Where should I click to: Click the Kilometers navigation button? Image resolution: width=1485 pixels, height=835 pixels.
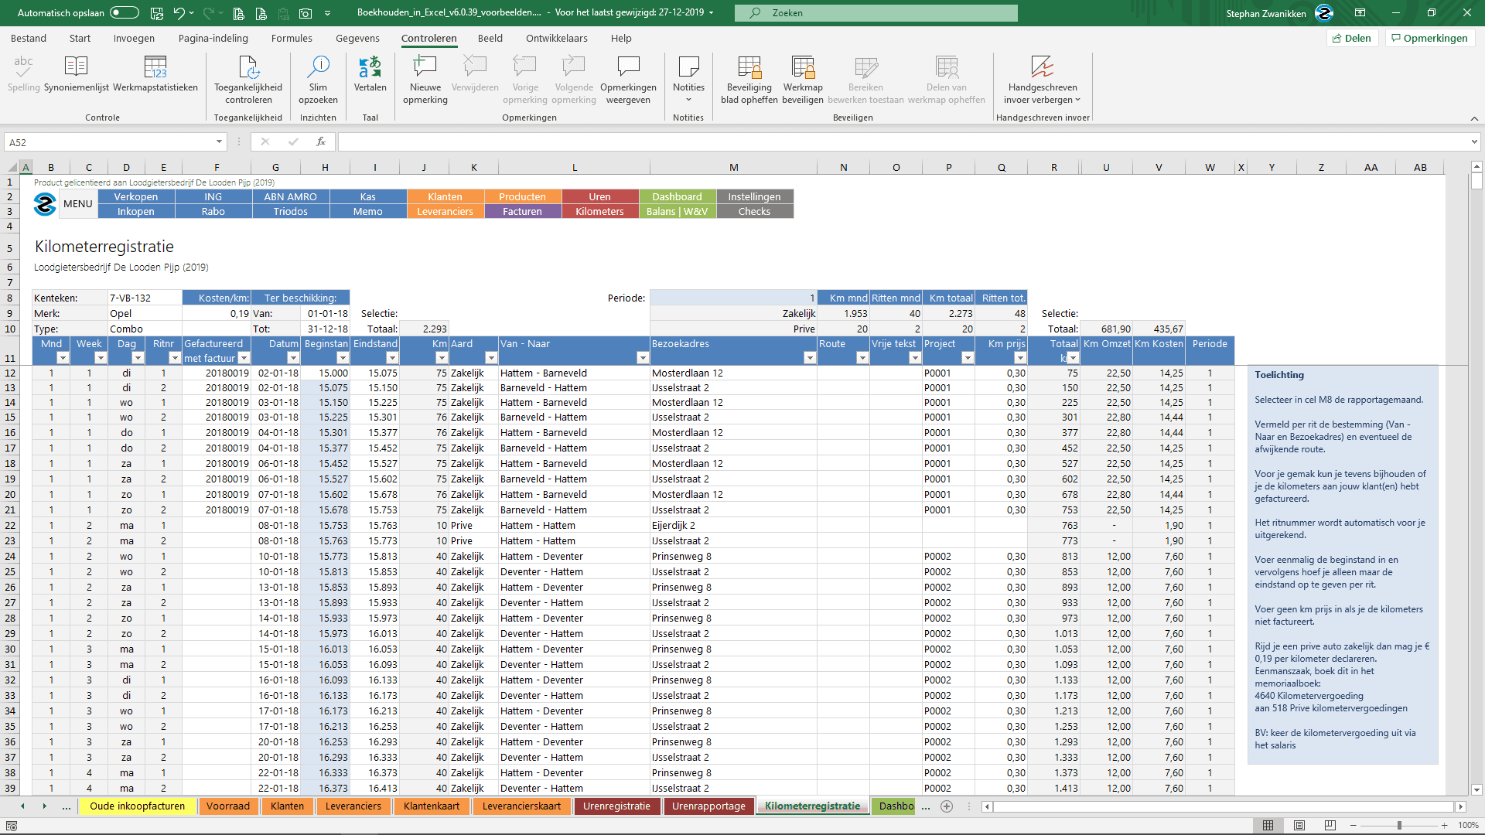click(599, 211)
